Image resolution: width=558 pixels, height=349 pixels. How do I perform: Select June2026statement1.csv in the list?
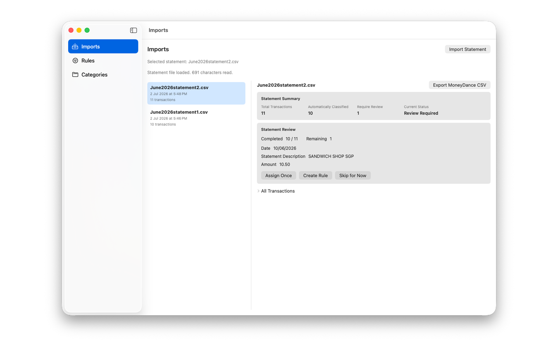pyautogui.click(x=196, y=118)
